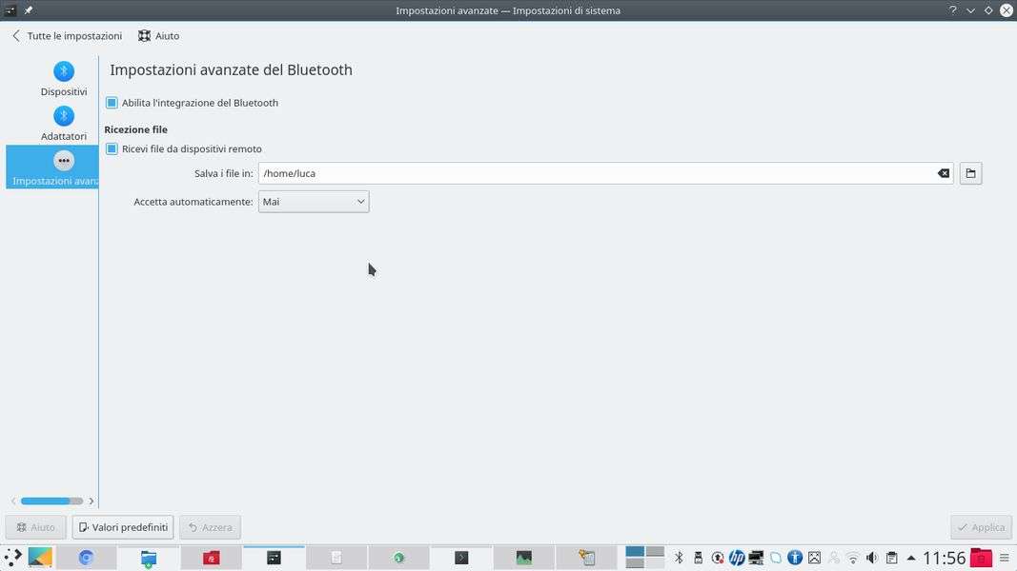
Task: Click the accessibility tray icon
Action: click(x=795, y=558)
